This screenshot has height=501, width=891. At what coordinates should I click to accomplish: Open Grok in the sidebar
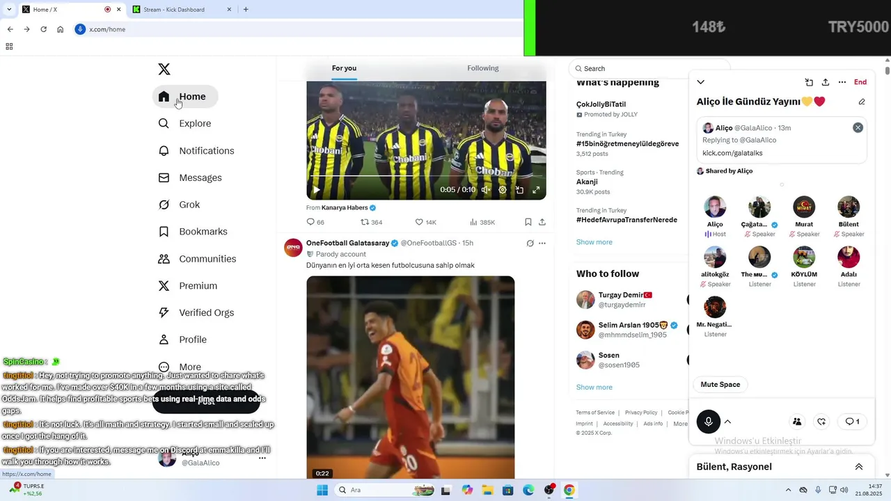point(180,205)
